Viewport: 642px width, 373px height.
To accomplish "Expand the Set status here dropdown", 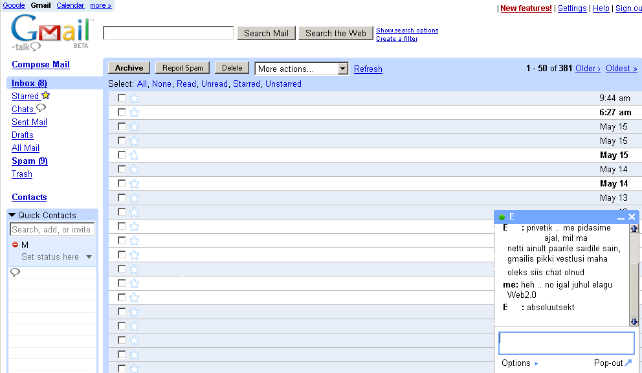I will [x=89, y=257].
